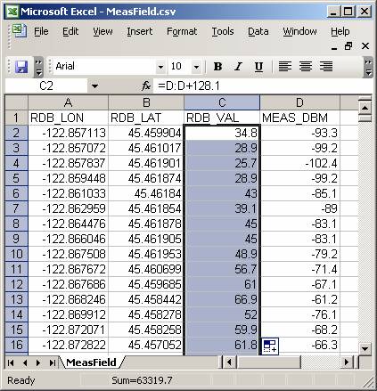The height and width of the screenshot is (391, 377).
Task: Open the Data menu
Action: click(258, 31)
